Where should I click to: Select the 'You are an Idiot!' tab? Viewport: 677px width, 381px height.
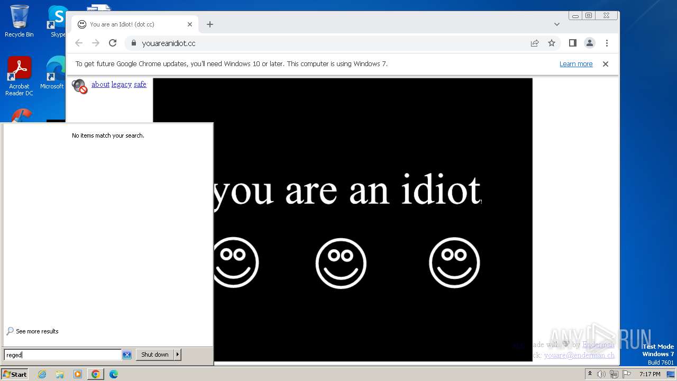click(x=135, y=24)
